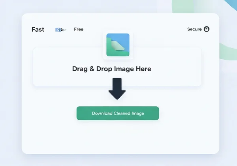The image size is (237, 166).
Task: Select the Fast label
Action: click(x=38, y=30)
